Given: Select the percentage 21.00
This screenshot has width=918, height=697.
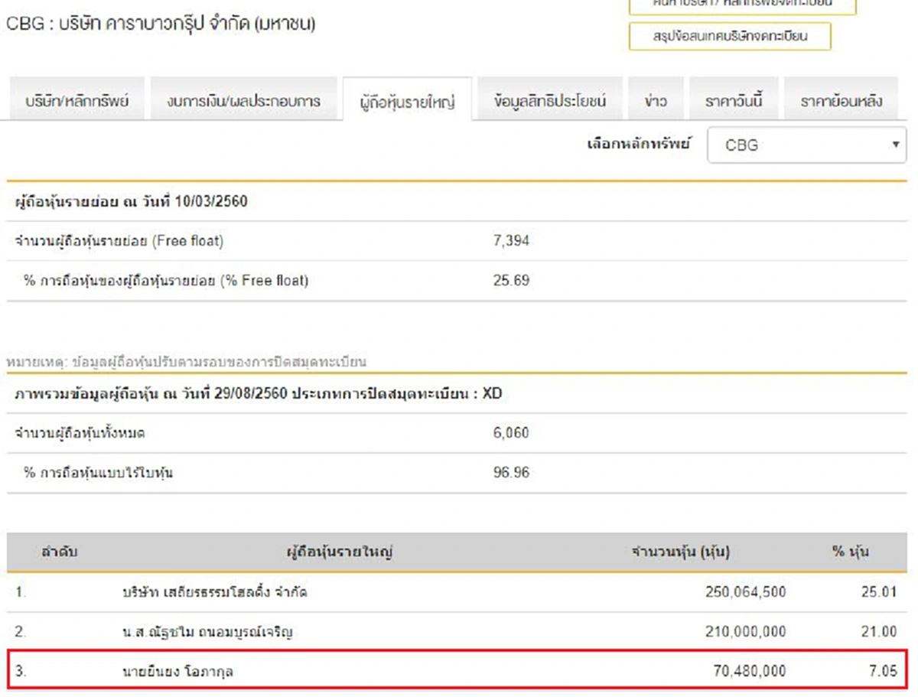Looking at the screenshot, I should [879, 632].
